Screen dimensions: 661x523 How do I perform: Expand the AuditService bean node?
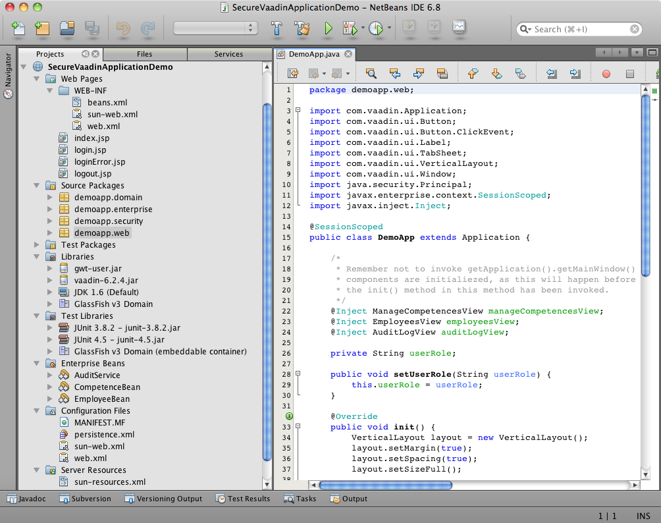[x=50, y=375]
